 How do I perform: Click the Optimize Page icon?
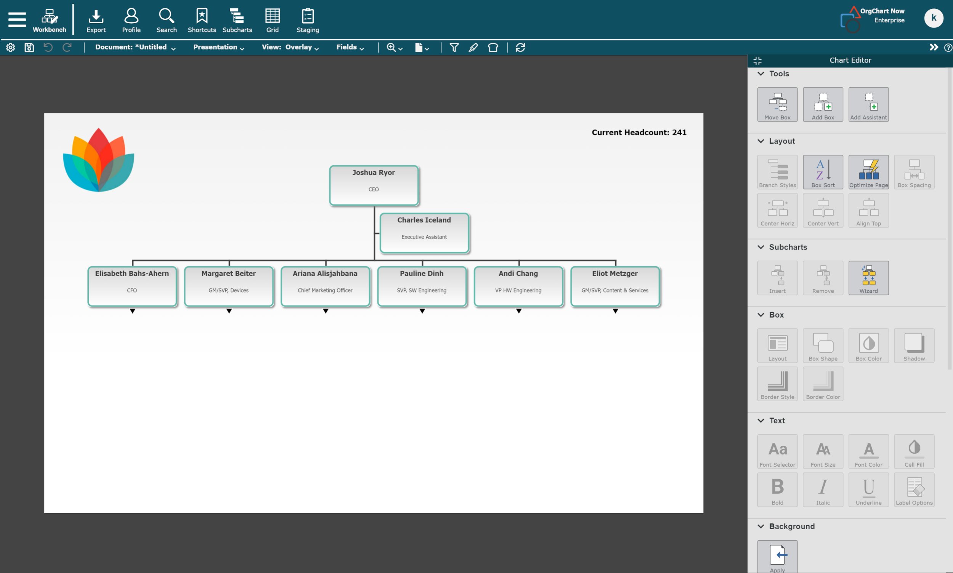tap(868, 172)
